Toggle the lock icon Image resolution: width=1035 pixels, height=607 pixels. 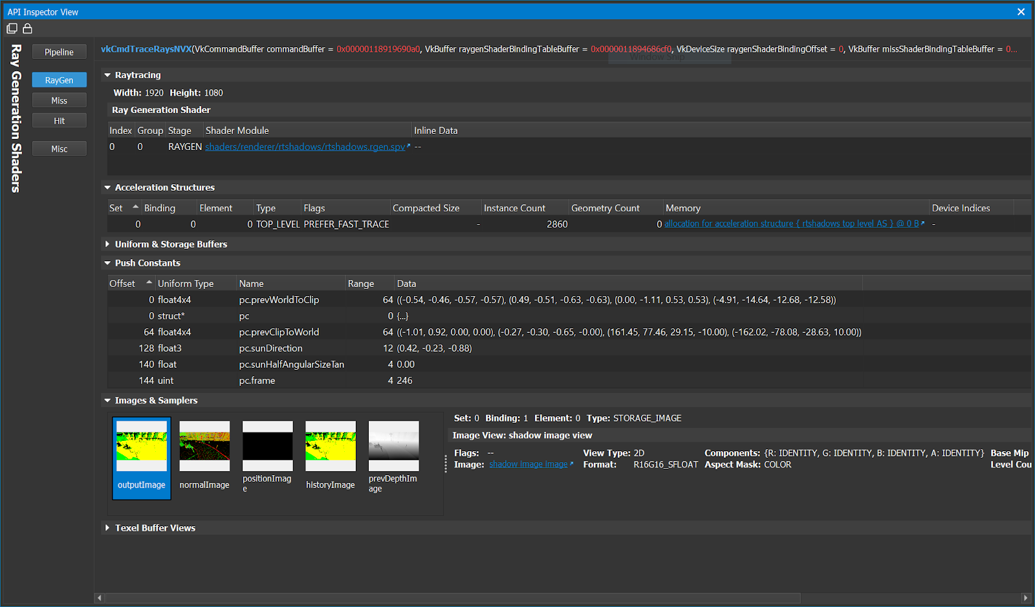tap(27, 28)
